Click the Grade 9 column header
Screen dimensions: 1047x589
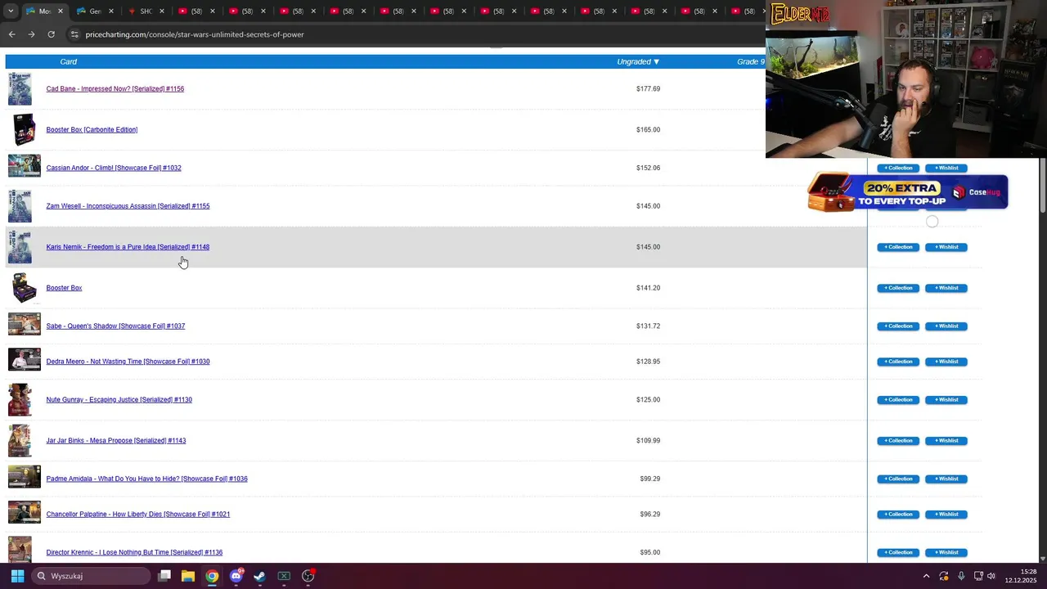coord(750,61)
